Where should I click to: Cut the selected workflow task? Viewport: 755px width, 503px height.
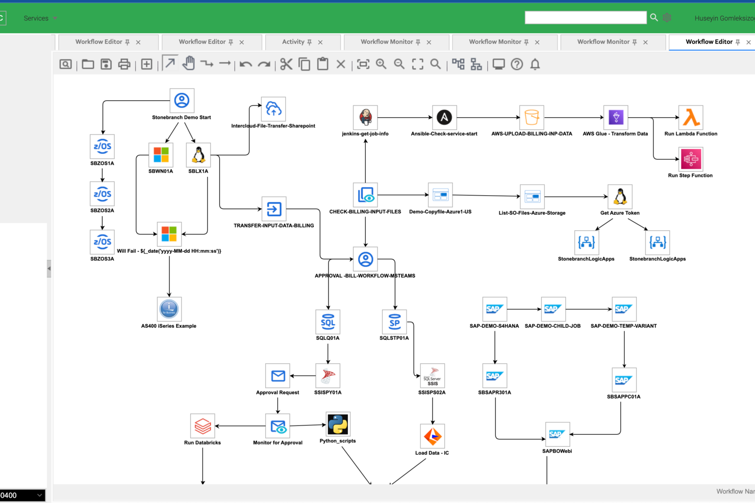286,64
